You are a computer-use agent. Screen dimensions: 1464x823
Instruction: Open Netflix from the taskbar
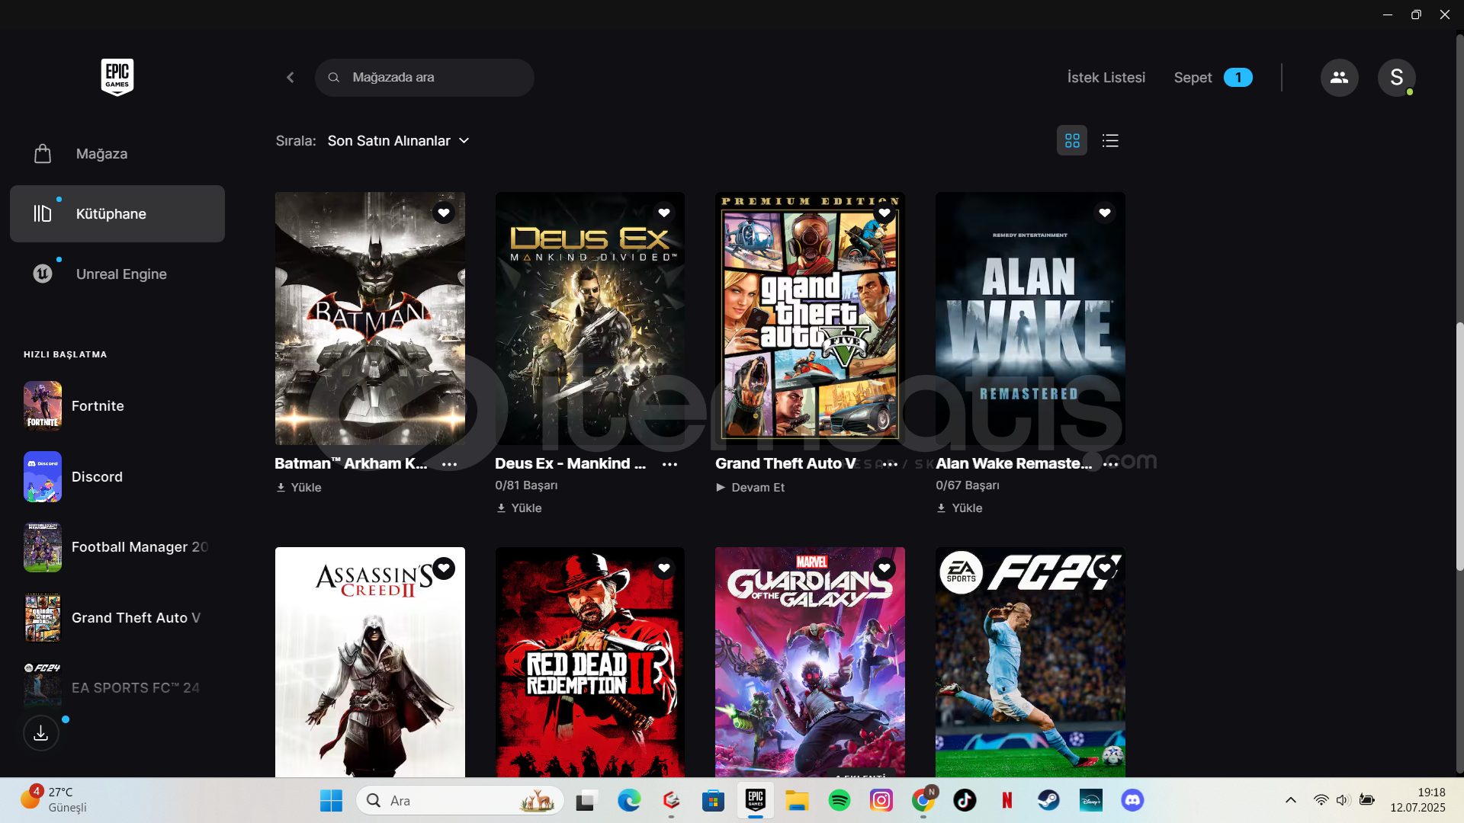pyautogui.click(x=1006, y=800)
